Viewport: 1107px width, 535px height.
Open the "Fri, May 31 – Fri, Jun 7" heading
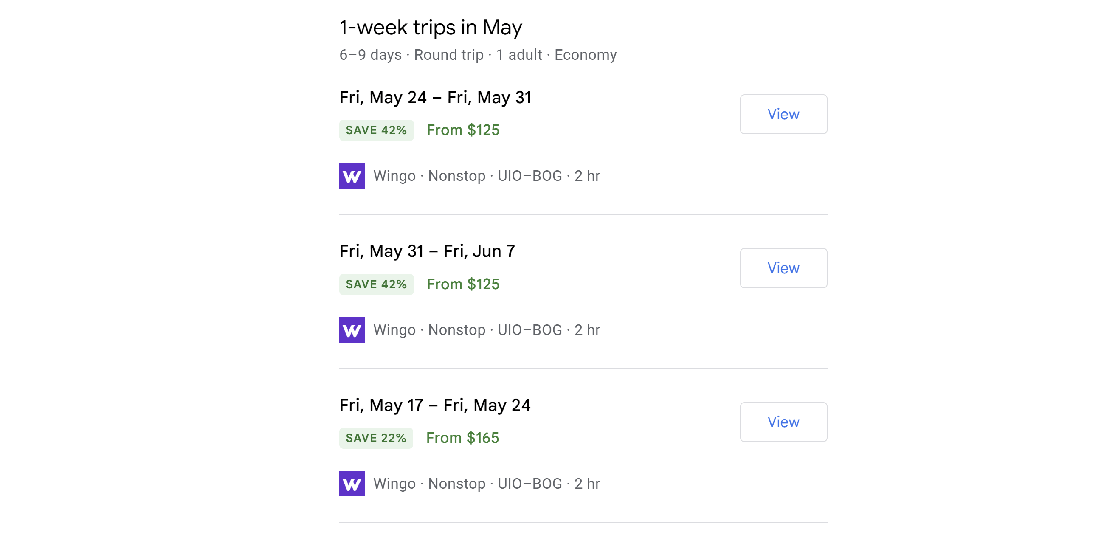point(427,251)
